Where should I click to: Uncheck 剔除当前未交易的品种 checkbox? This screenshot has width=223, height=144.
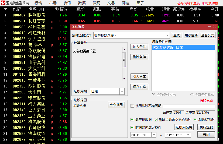pos(156,120)
